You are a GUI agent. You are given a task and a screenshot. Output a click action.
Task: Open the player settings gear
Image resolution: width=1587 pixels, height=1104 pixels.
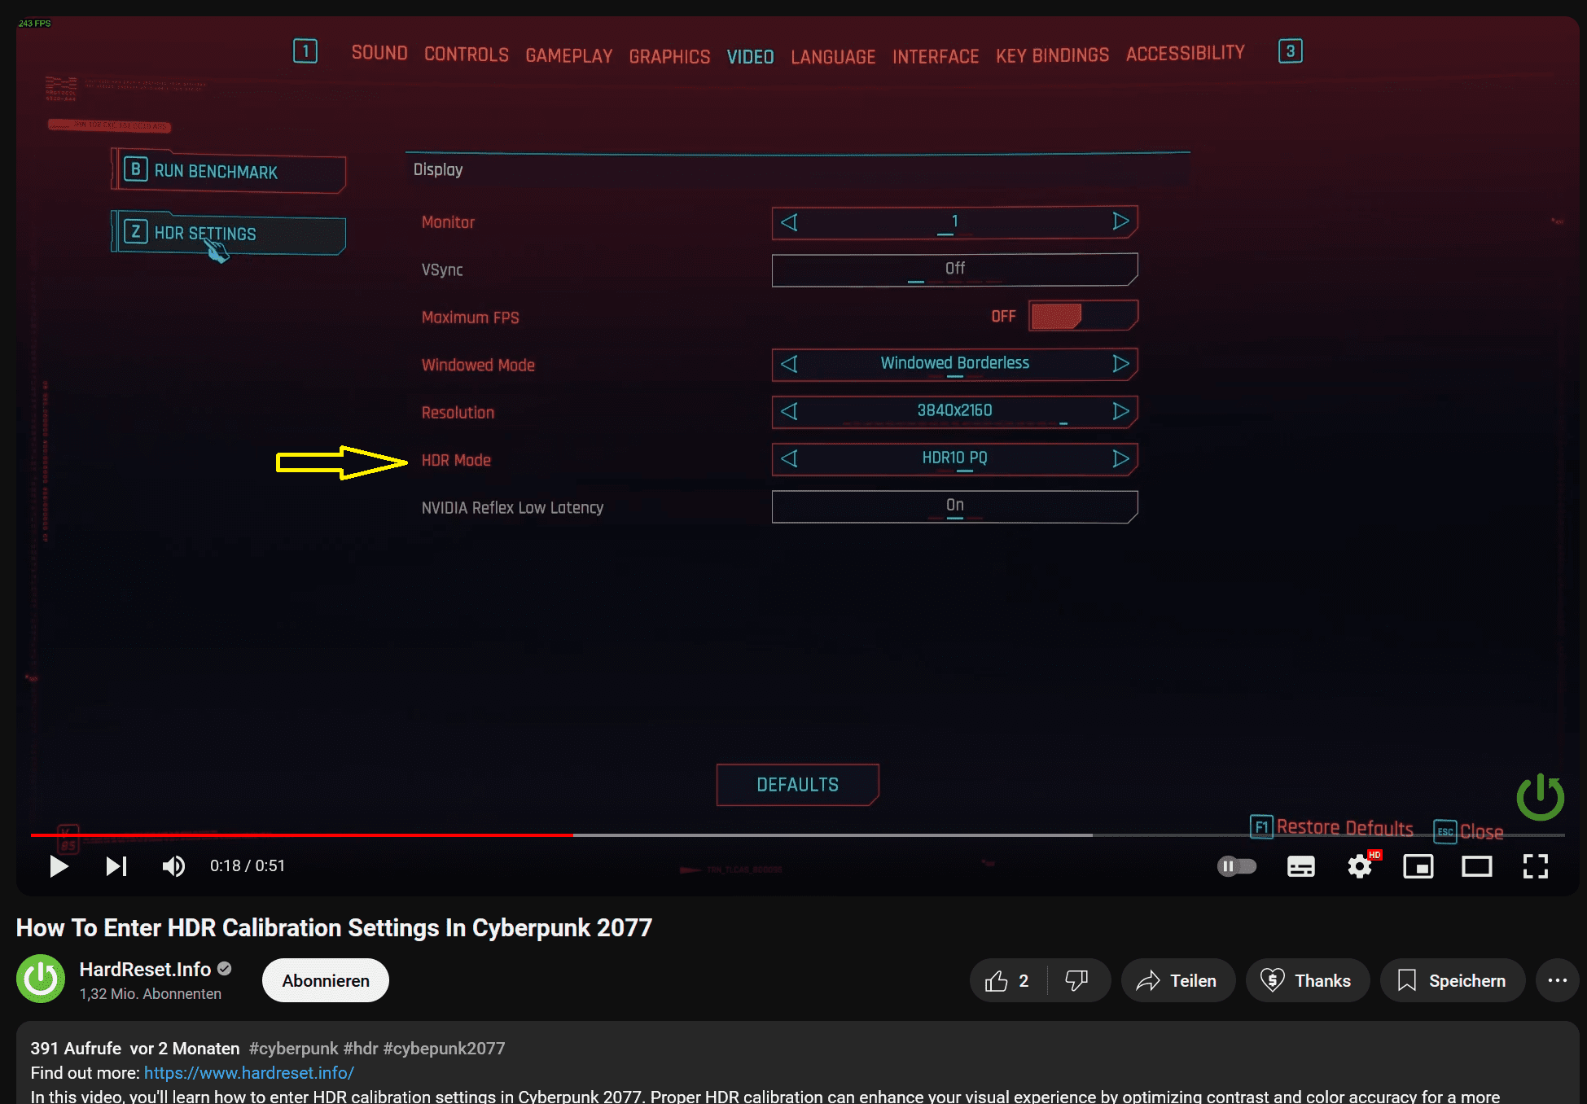tap(1360, 866)
